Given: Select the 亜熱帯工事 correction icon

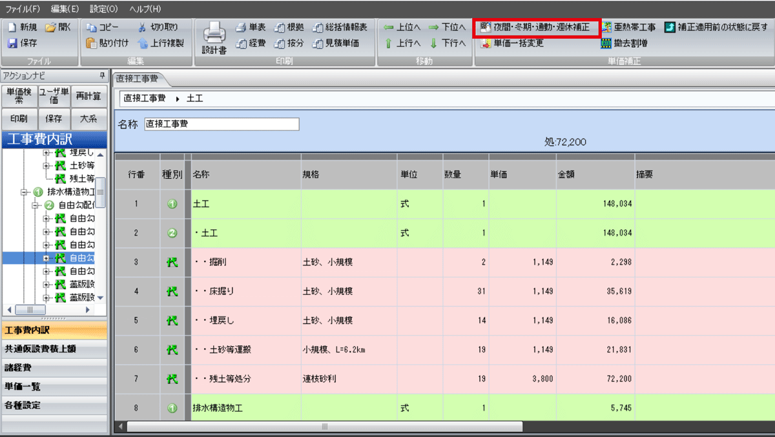Looking at the screenshot, I should [606, 28].
